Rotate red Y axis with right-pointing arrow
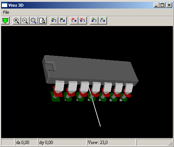 click(x=74, y=20)
